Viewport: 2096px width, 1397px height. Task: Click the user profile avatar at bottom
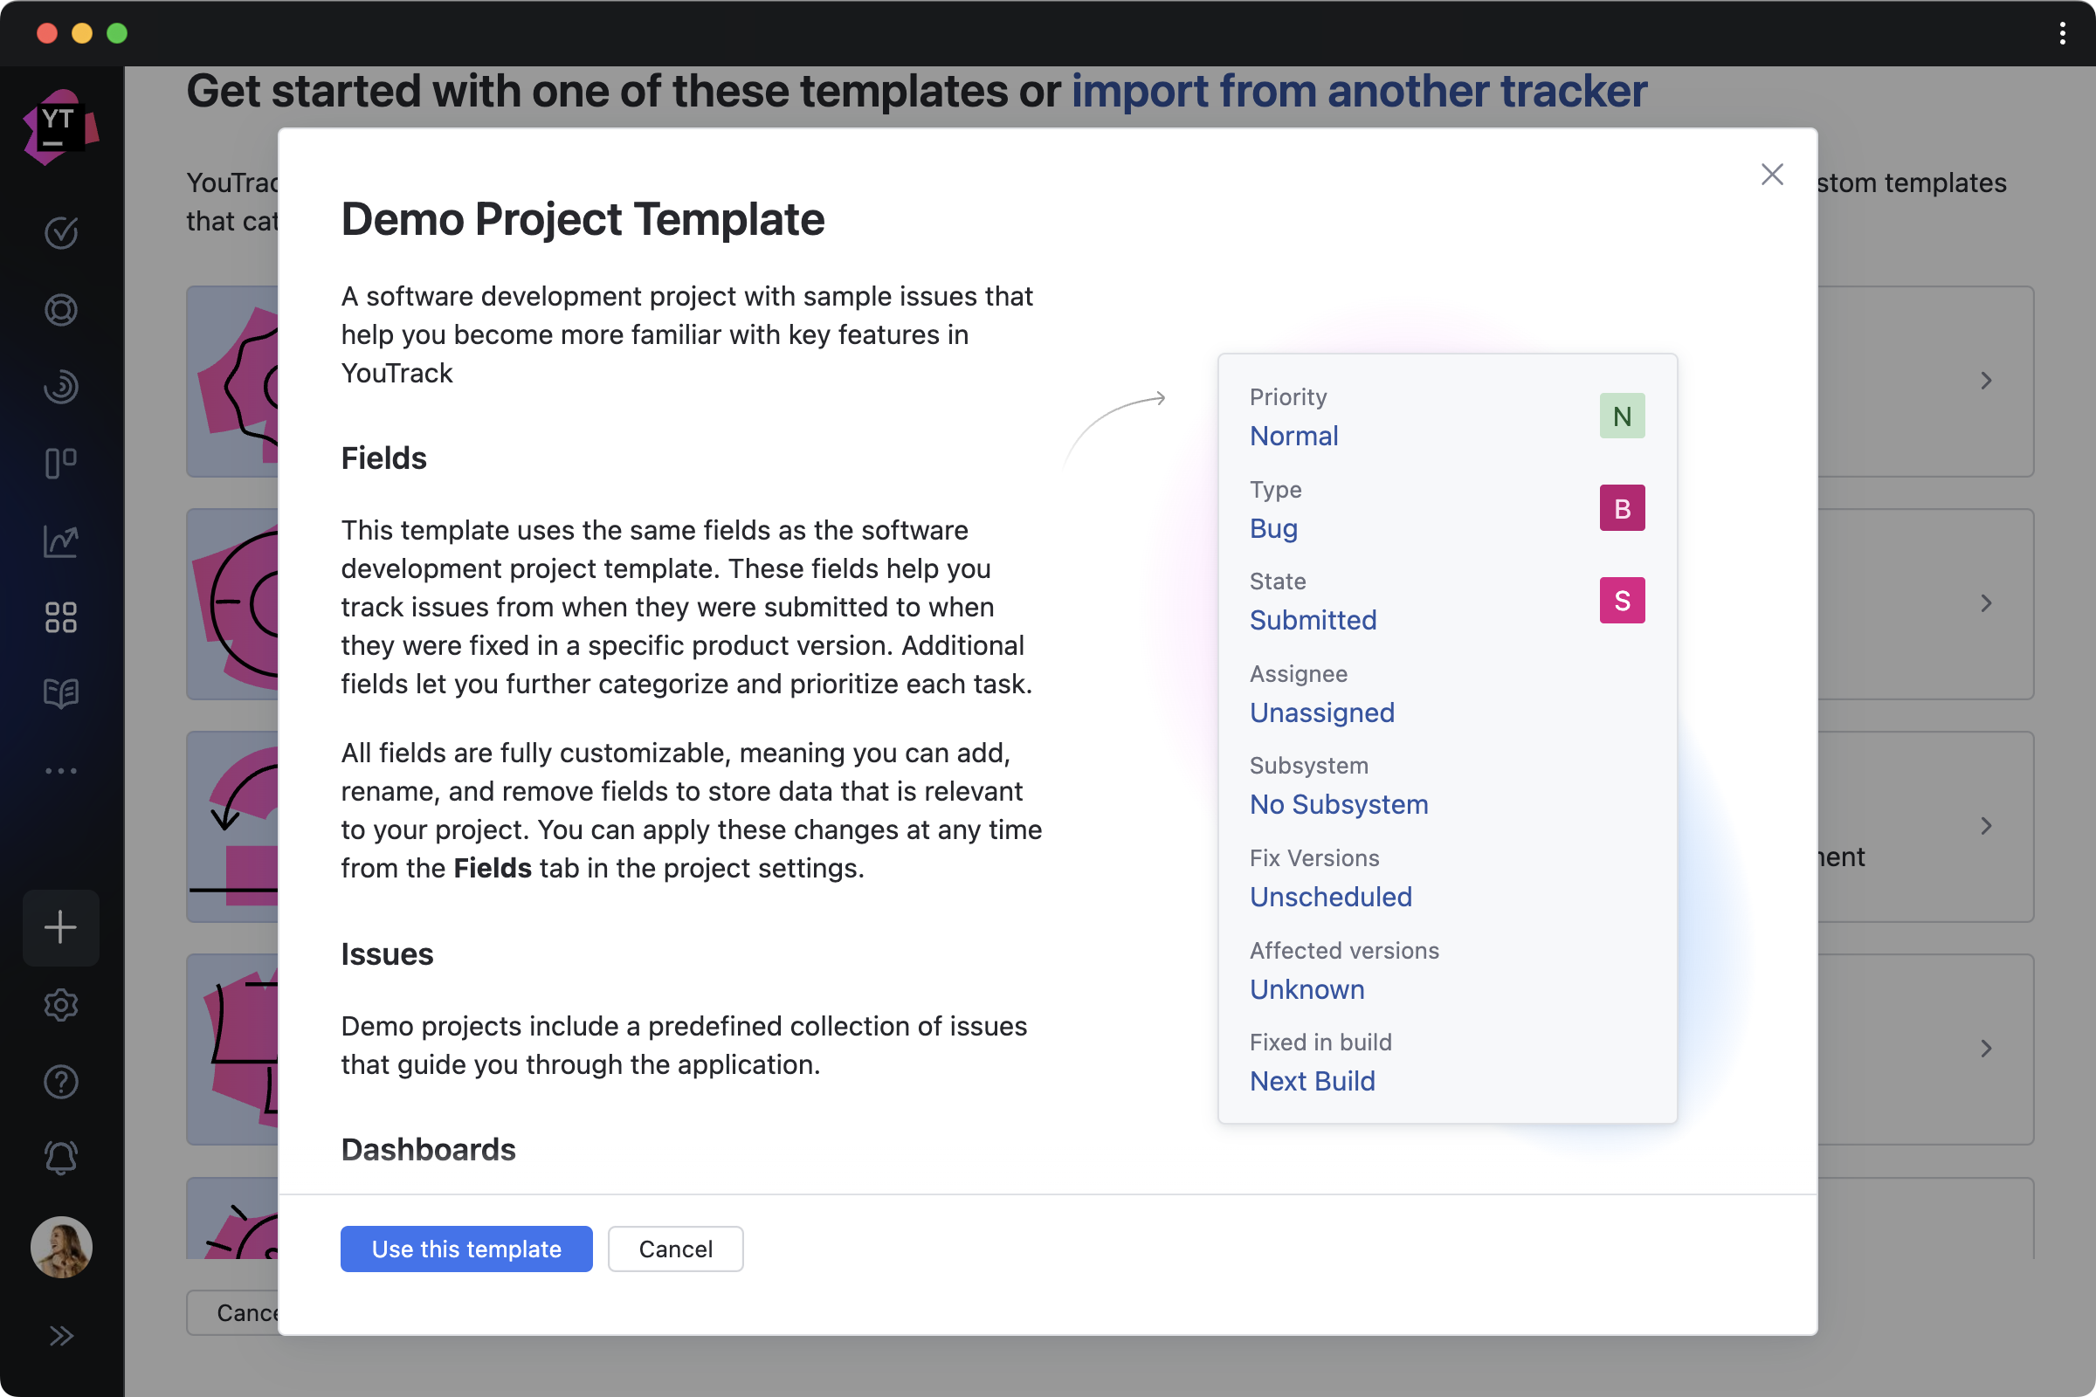coord(62,1248)
